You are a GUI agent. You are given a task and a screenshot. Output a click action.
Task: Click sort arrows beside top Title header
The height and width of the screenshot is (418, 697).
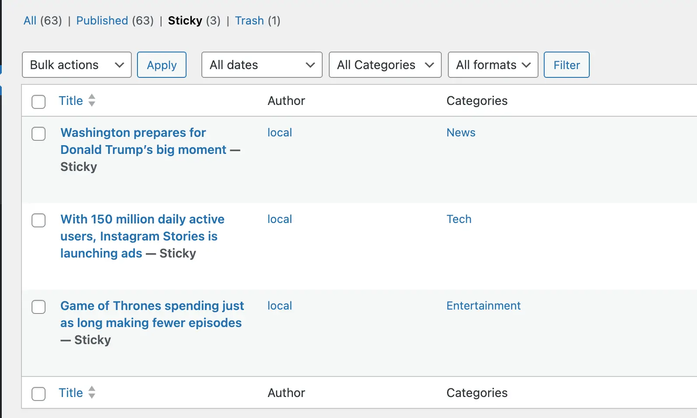click(92, 101)
